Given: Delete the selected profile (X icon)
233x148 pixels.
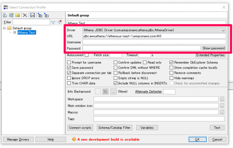Looking at the screenshot, I should click(x=25, y=15).
